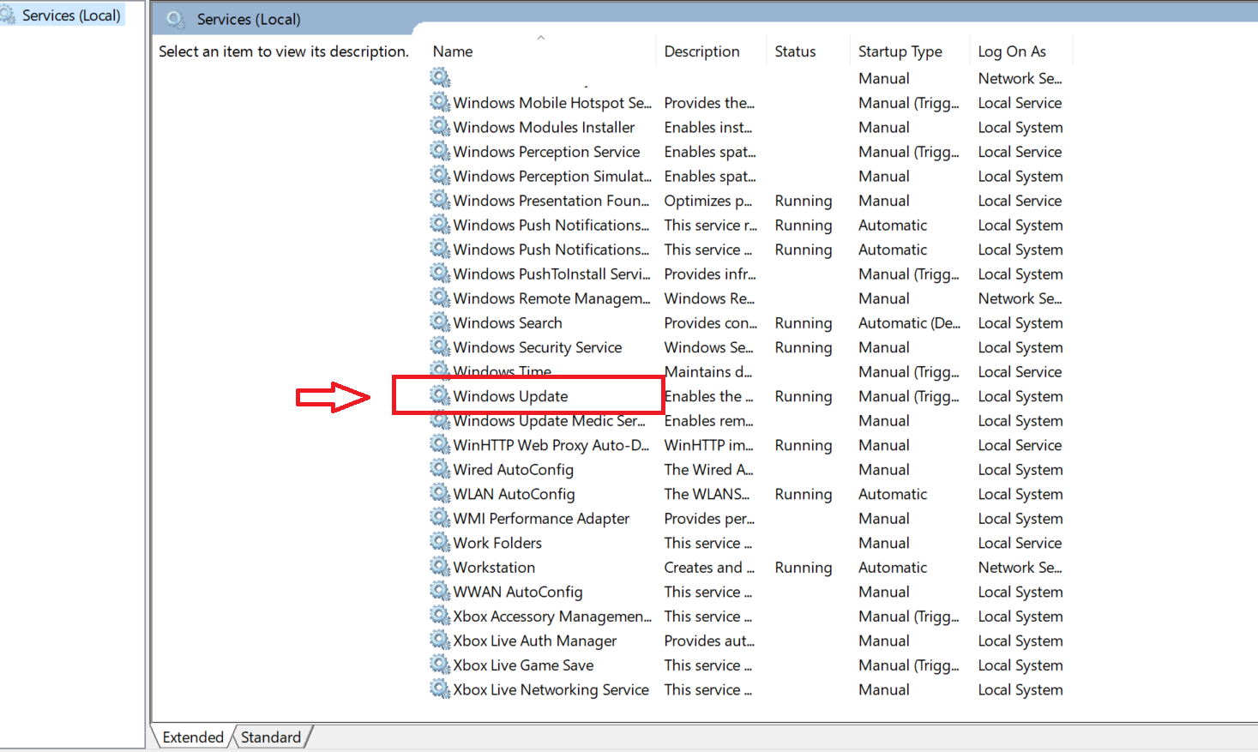Click the gear icon of Windows Update Medic Service
Image resolution: width=1258 pixels, height=752 pixels.
pyautogui.click(x=440, y=420)
